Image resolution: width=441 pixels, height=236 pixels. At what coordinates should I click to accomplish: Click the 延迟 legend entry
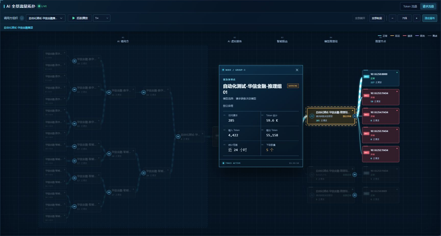(x=395, y=36)
